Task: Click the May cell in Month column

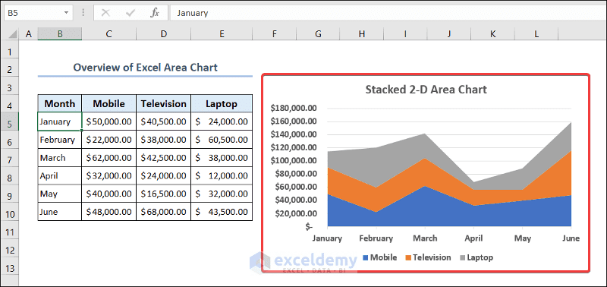Action: tap(60, 194)
